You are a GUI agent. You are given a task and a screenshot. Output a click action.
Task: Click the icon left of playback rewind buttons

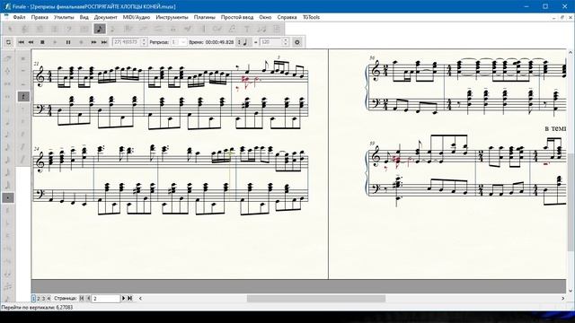tap(8, 42)
